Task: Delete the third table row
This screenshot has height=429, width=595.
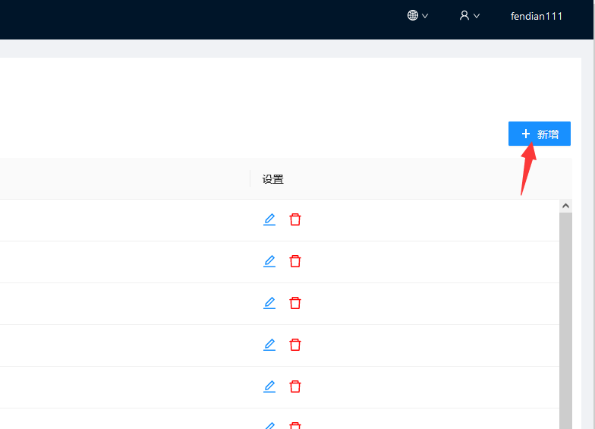Action: click(295, 303)
